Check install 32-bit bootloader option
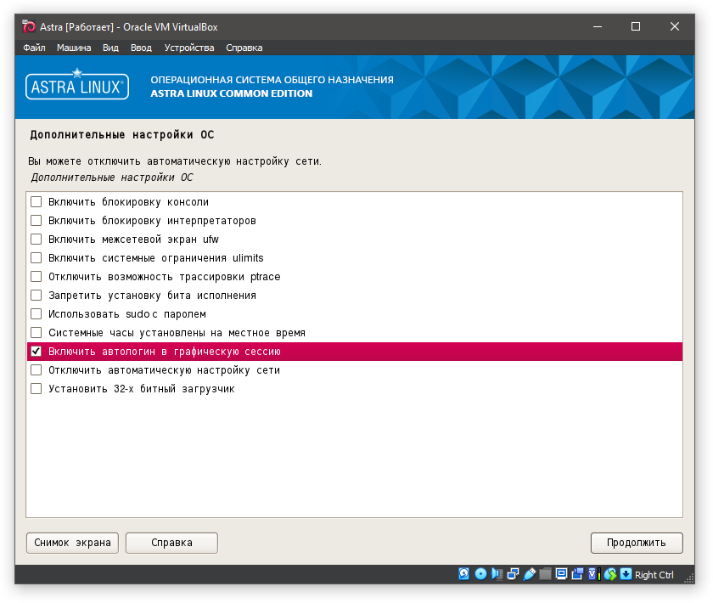 click(36, 388)
